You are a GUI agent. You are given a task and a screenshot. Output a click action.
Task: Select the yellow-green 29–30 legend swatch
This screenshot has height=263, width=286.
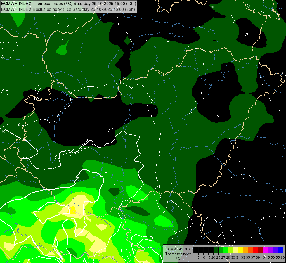point(231,250)
